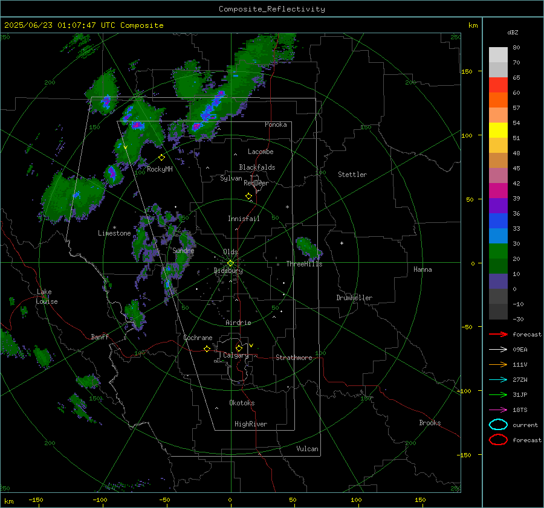This screenshot has height=508, width=544.
Task: Click the storm cell east of ThreeHills
Action: coord(308,248)
